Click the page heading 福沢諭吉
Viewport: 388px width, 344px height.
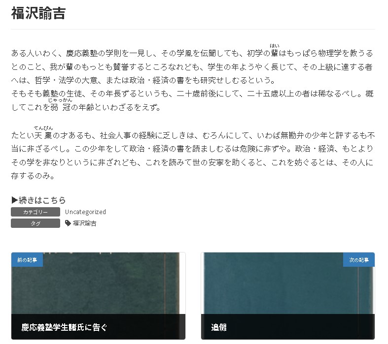tap(38, 13)
